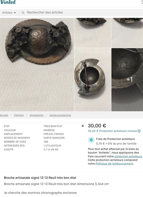Open Politique de remboursement link
143x197 pixels.
[x=114, y=164]
